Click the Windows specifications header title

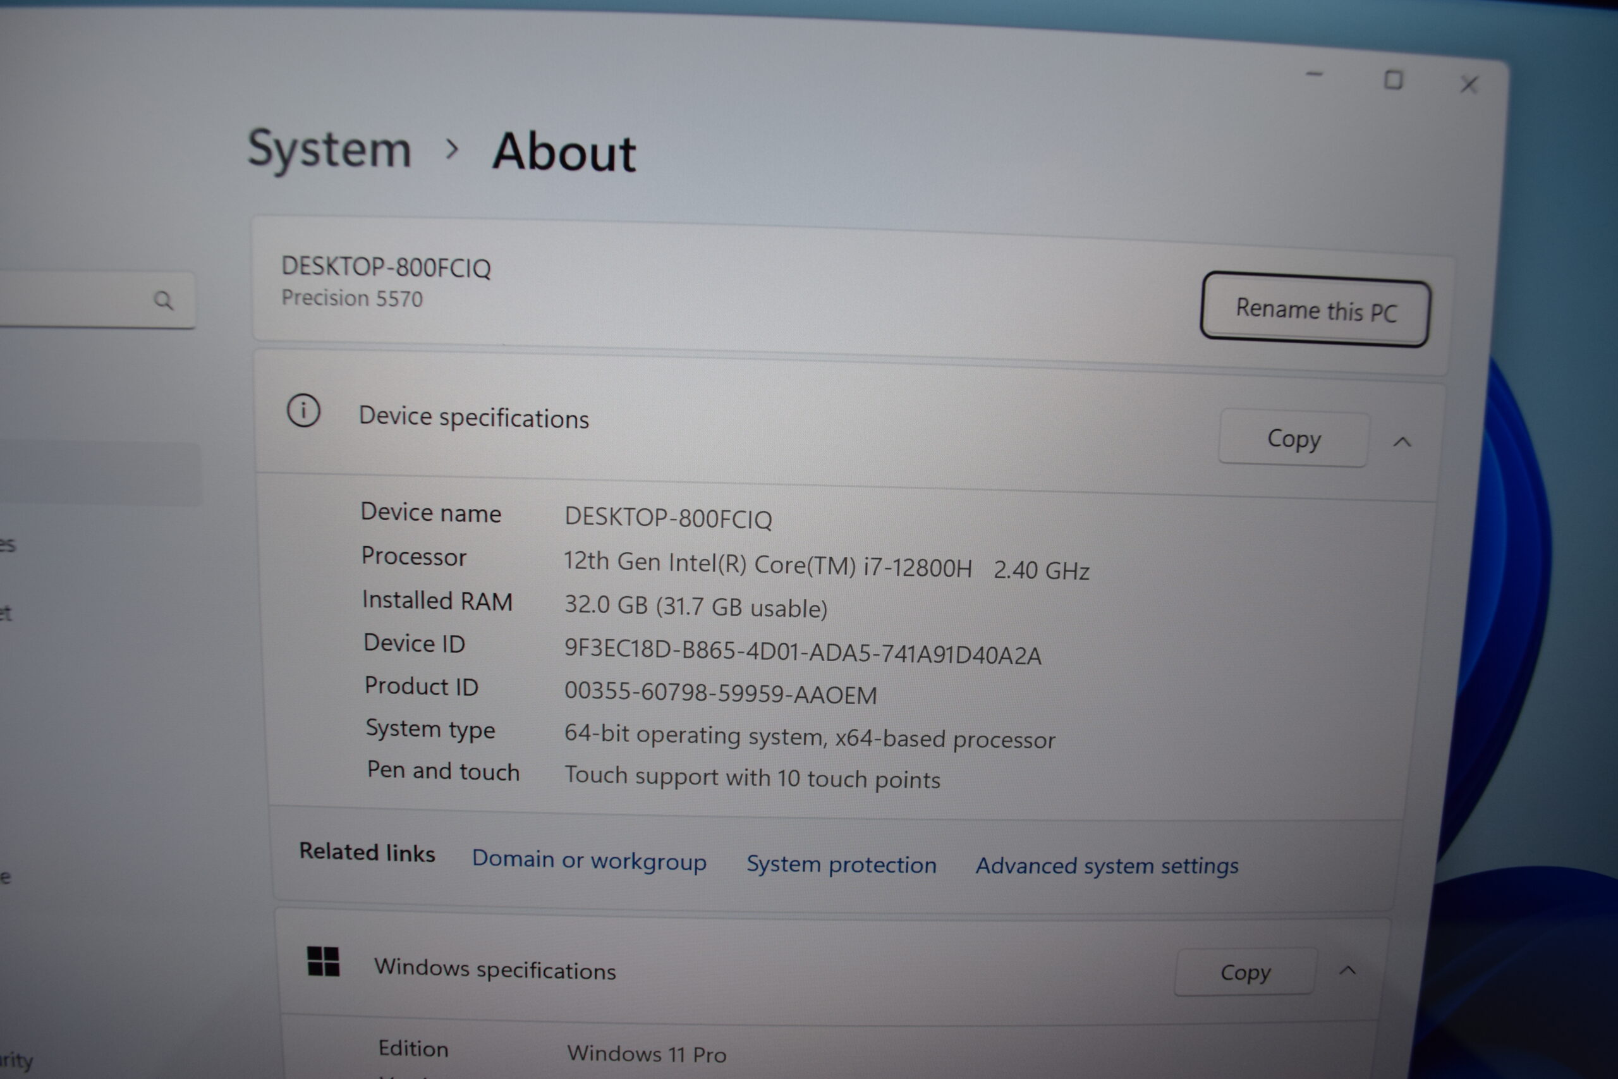(495, 969)
